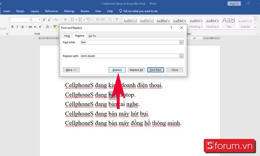Click the Sort (A-Z) icon
Viewport: 260px width, 156px height.
click(x=110, y=20)
